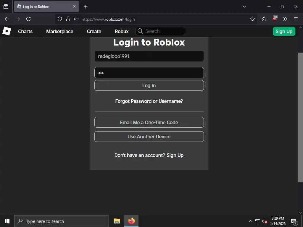Open Forgot Password or Username link

(x=149, y=101)
